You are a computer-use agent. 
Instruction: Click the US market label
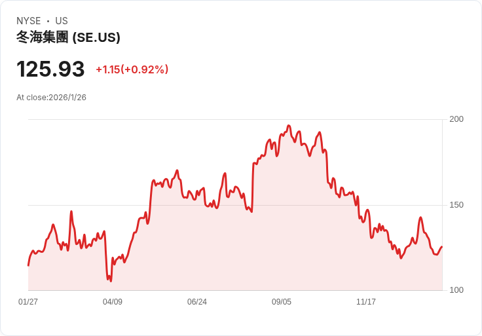[x=62, y=21]
